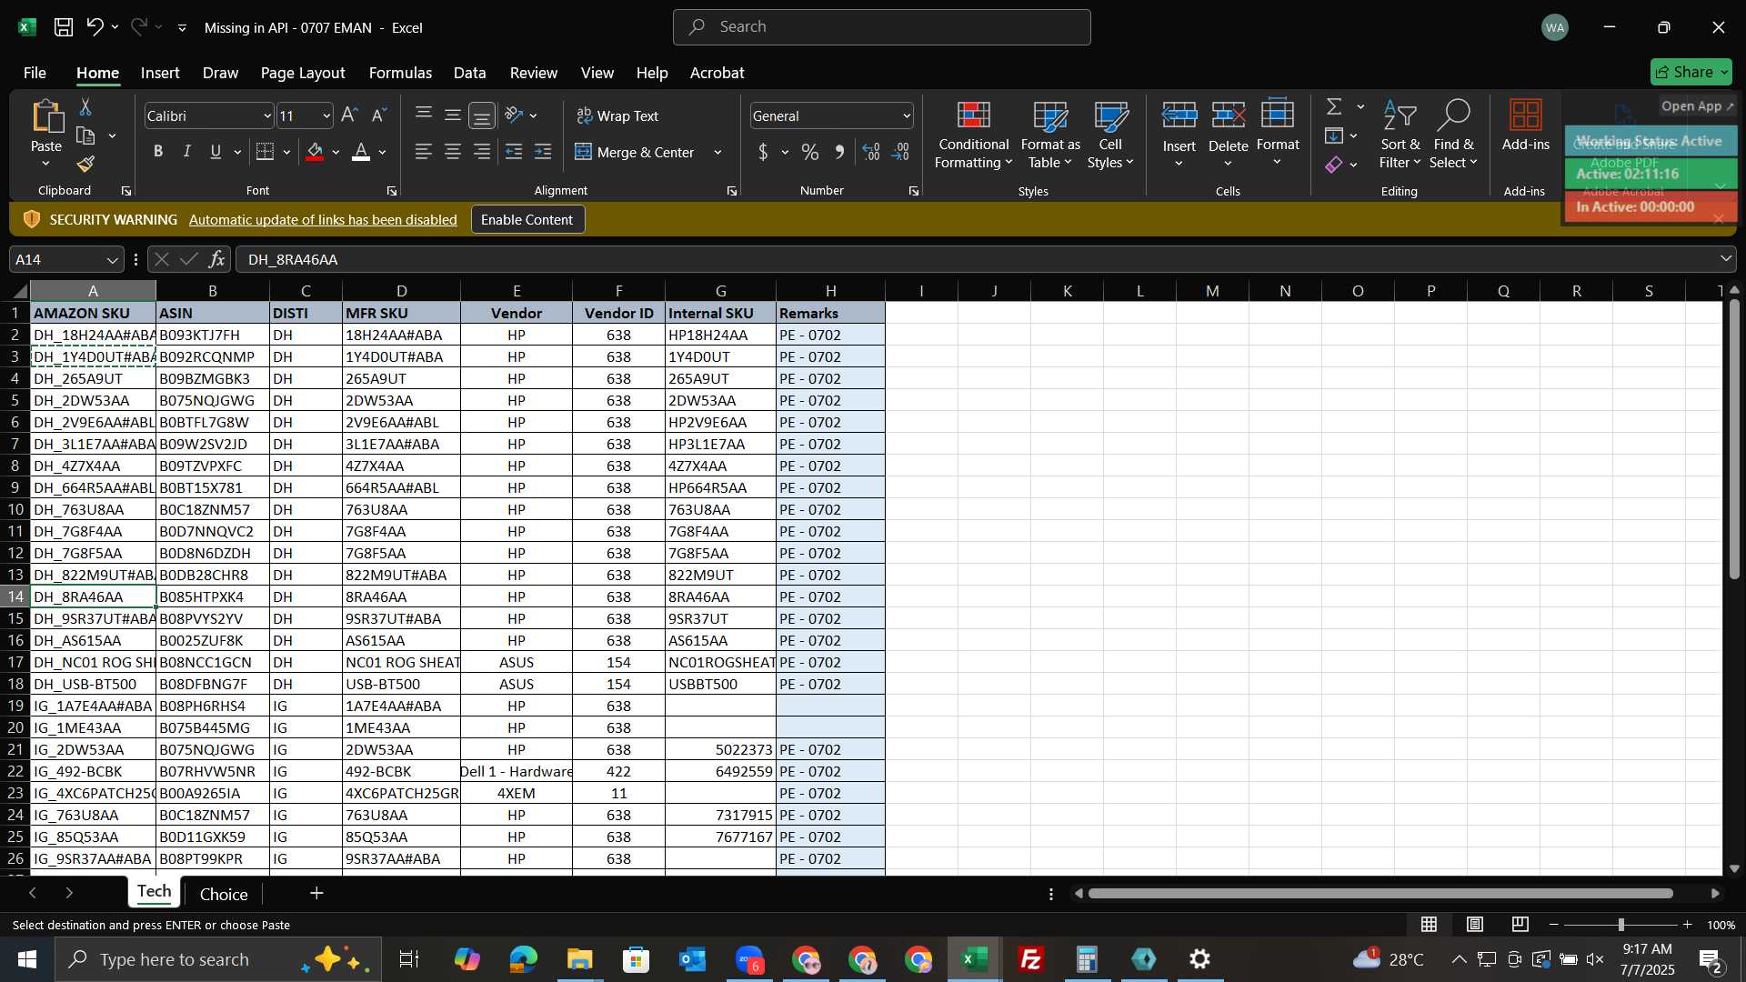The image size is (1746, 982).
Task: Decrease font size with the smaller A icon
Action: click(x=379, y=115)
